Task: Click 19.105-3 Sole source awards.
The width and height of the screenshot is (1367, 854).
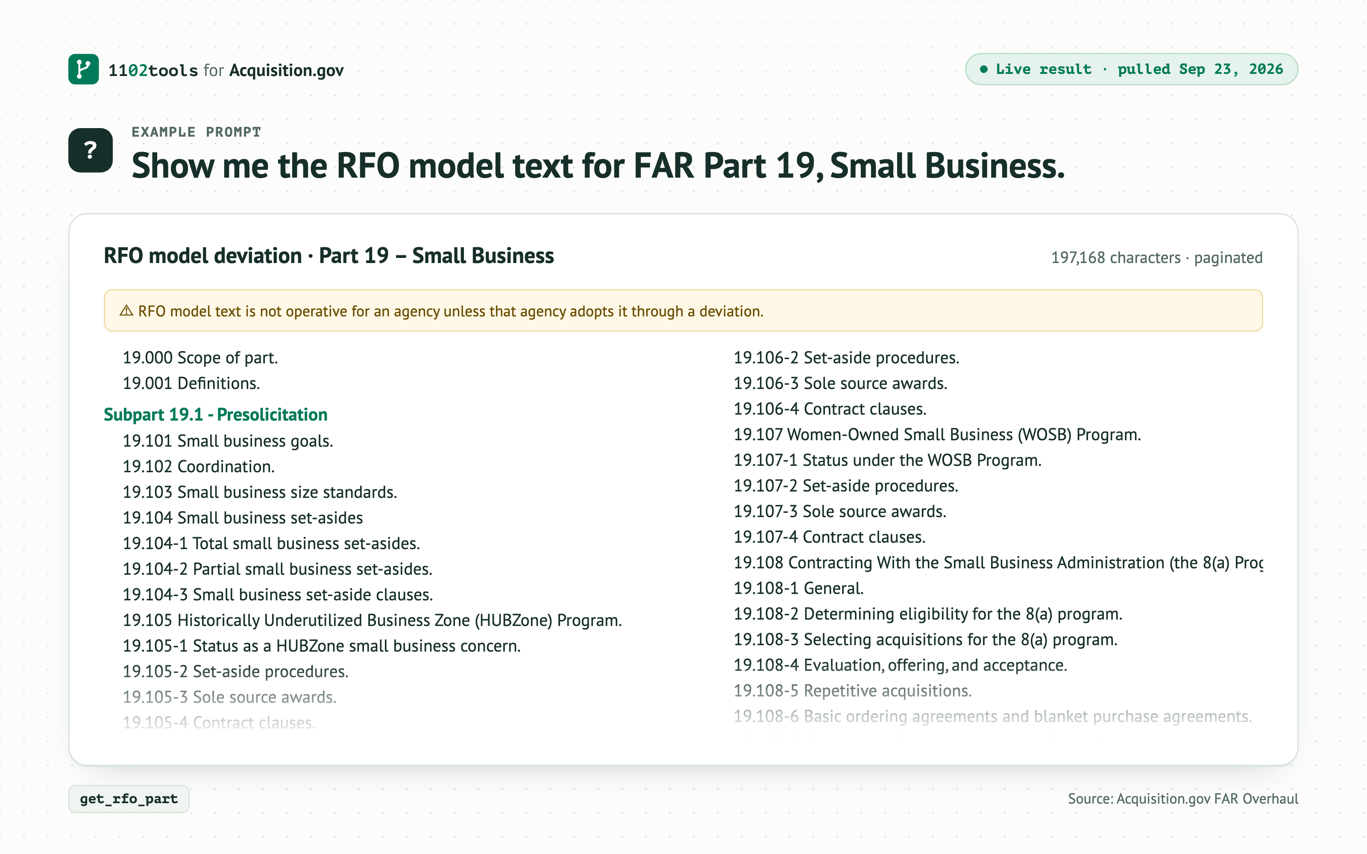Action: tap(230, 697)
